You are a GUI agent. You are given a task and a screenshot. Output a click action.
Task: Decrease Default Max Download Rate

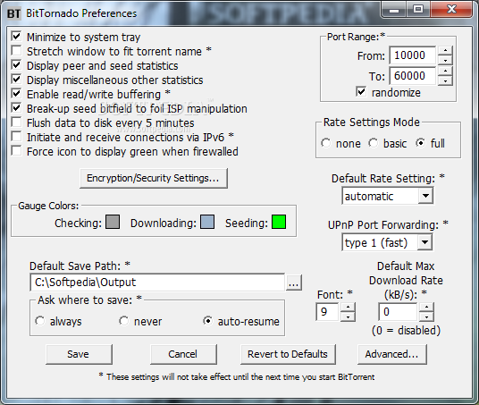[426, 316]
